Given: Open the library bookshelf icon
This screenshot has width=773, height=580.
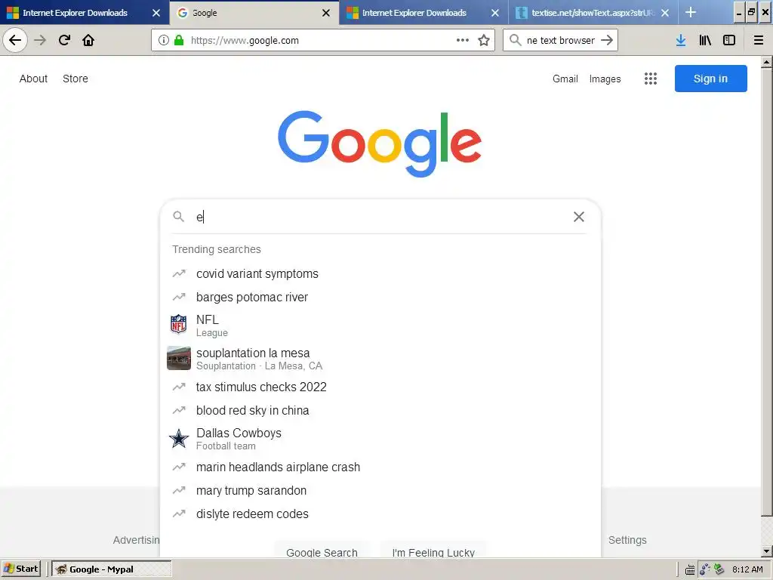Looking at the screenshot, I should (x=705, y=40).
